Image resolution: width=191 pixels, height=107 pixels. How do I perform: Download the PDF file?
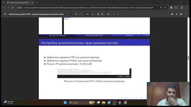(x=176, y=14)
